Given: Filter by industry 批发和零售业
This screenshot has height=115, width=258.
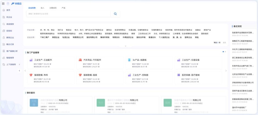Looking at the screenshot, I should 120,30.
